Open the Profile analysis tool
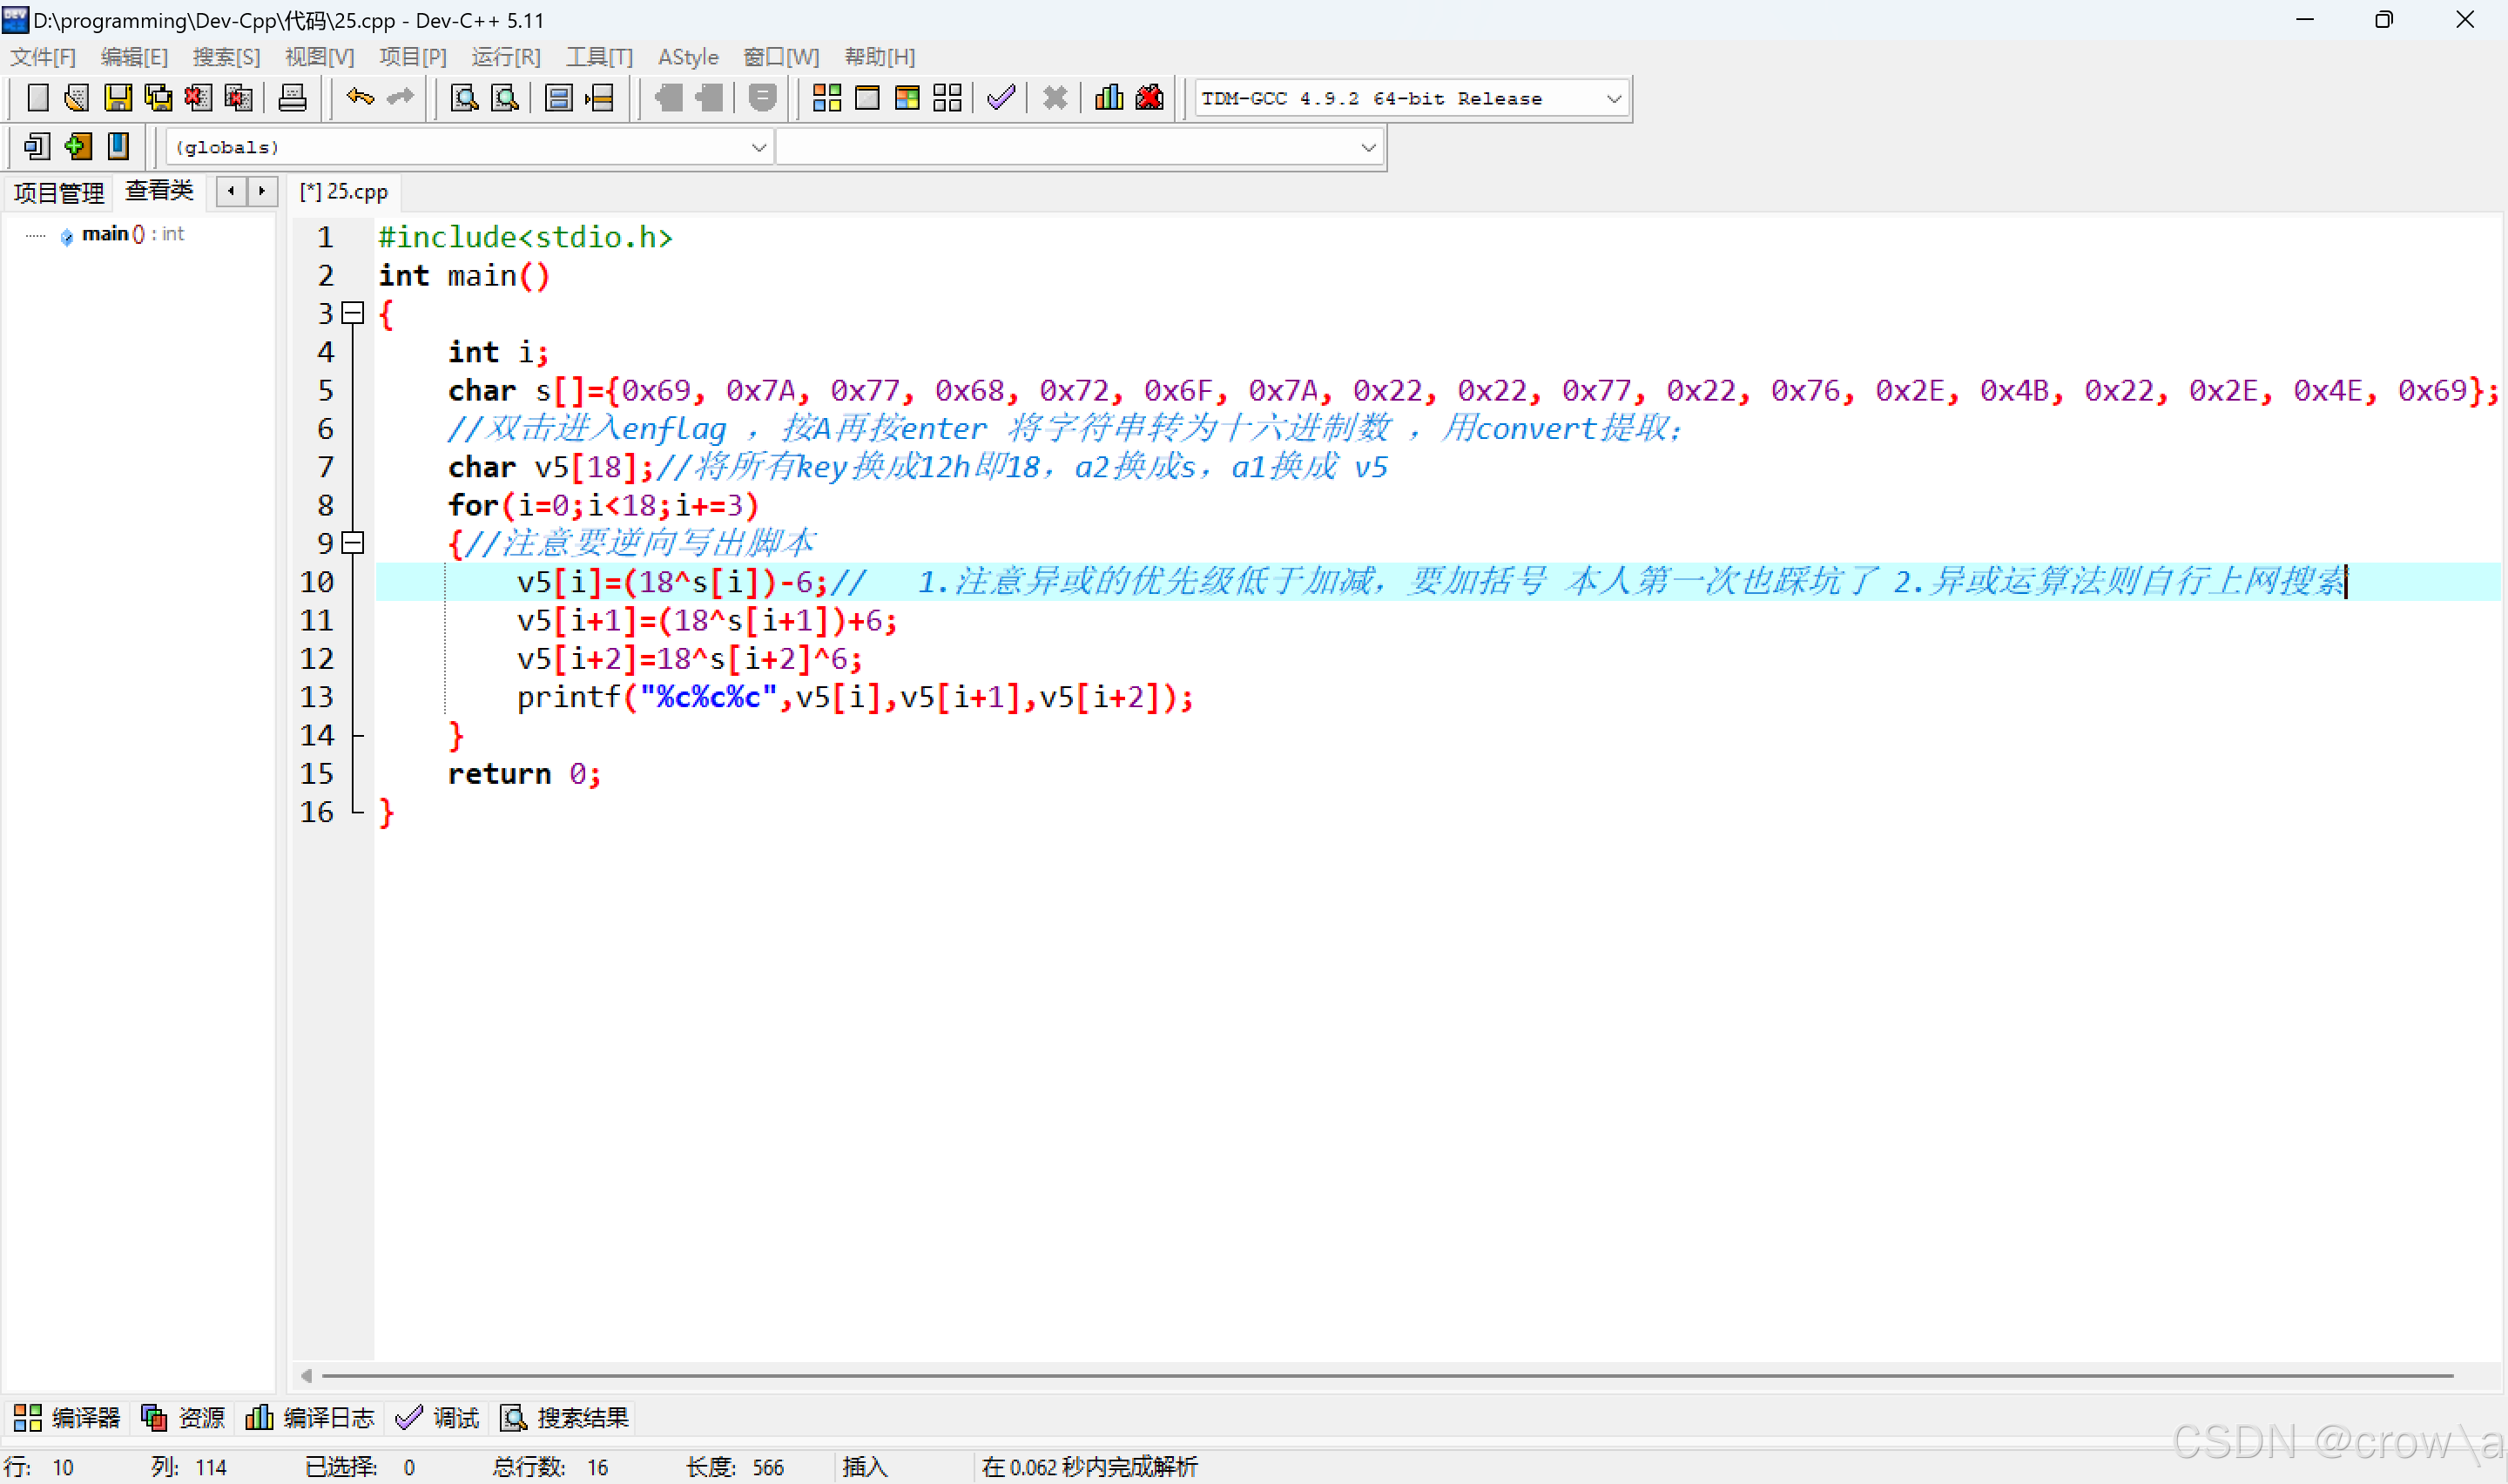Image resolution: width=2508 pixels, height=1484 pixels. [1108, 97]
